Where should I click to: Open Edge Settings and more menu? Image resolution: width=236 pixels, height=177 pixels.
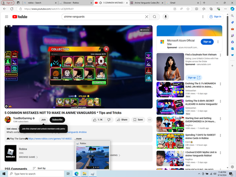click(x=226, y=9)
